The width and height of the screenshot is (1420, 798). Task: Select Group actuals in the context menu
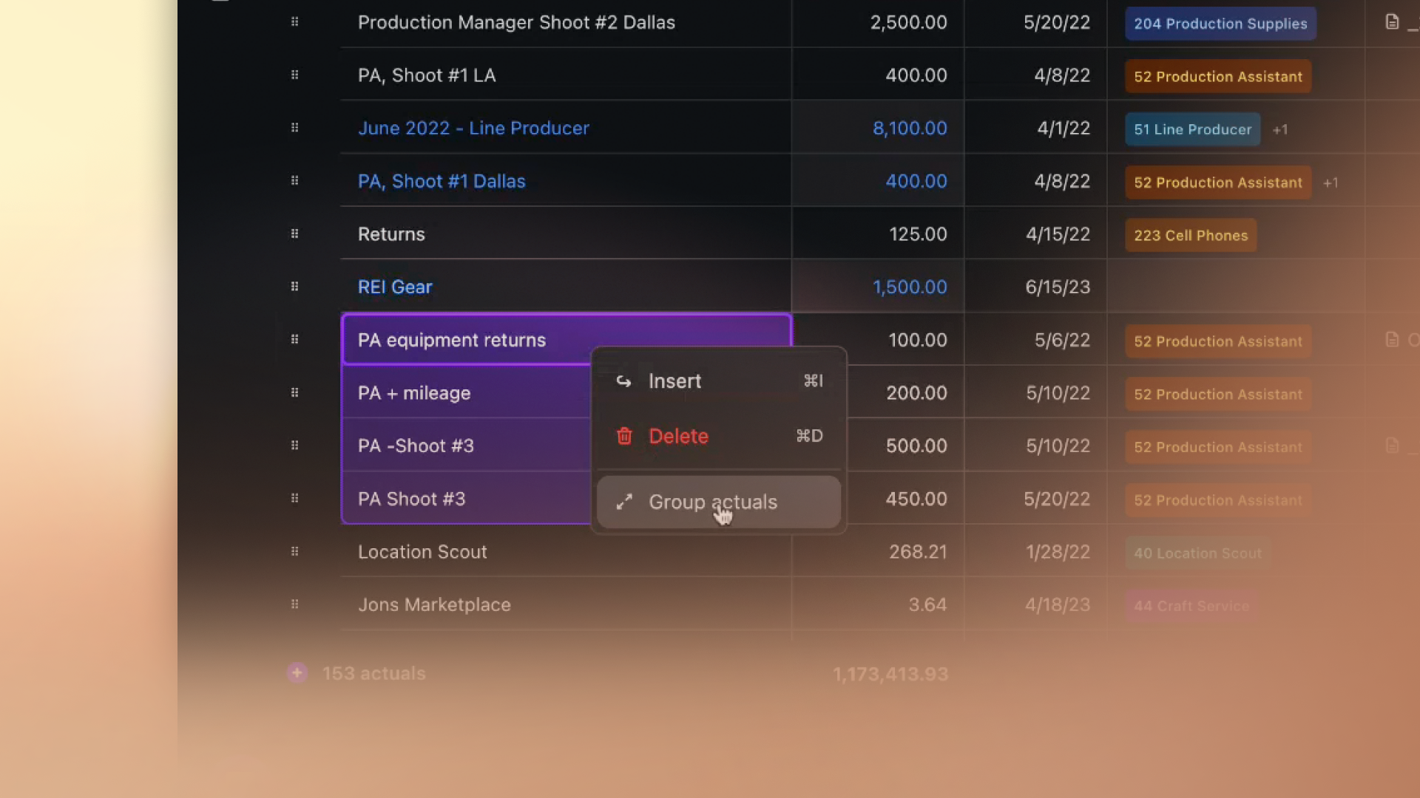coord(713,502)
